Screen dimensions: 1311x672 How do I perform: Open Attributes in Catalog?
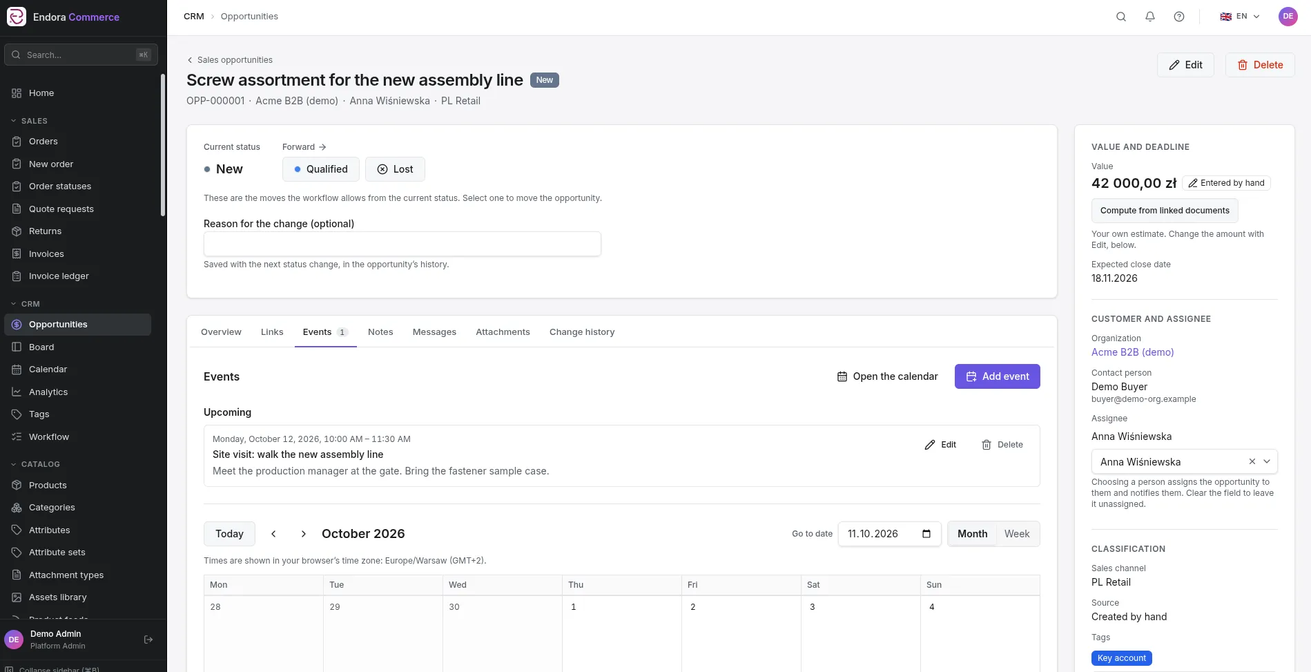pos(77,530)
